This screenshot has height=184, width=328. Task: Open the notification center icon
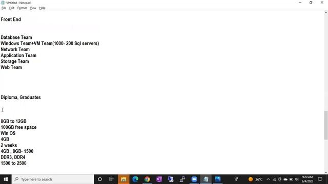pyautogui.click(x=320, y=179)
